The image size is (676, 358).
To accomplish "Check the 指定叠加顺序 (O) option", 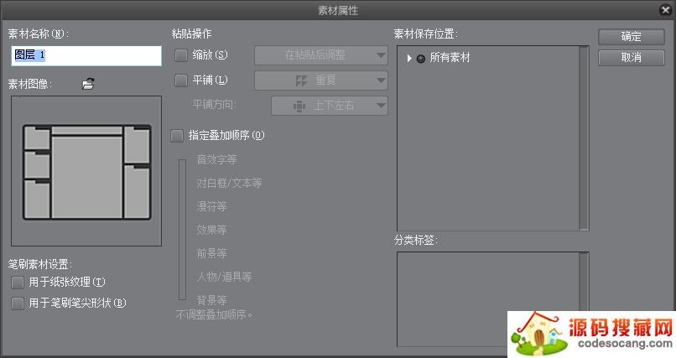I will coord(177,135).
